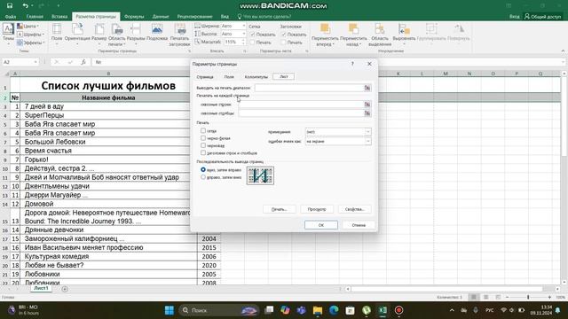568x319 pixels.
Task: Toggle Заголовки Показать checkbox in ribbon
Action: coord(284,35)
